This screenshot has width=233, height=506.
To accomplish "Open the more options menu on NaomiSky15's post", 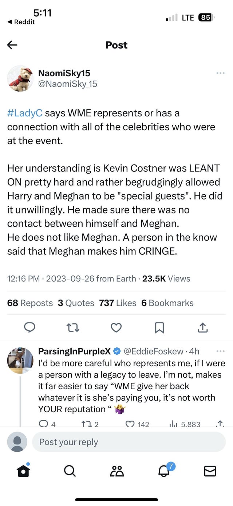I will tap(220, 73).
